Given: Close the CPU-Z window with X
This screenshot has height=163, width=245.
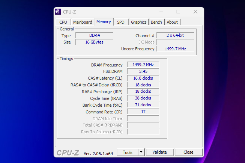Looking at the screenshot, I should point(195,12).
